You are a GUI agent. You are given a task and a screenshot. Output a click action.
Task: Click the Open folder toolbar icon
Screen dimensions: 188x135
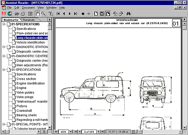(x=17, y=14)
